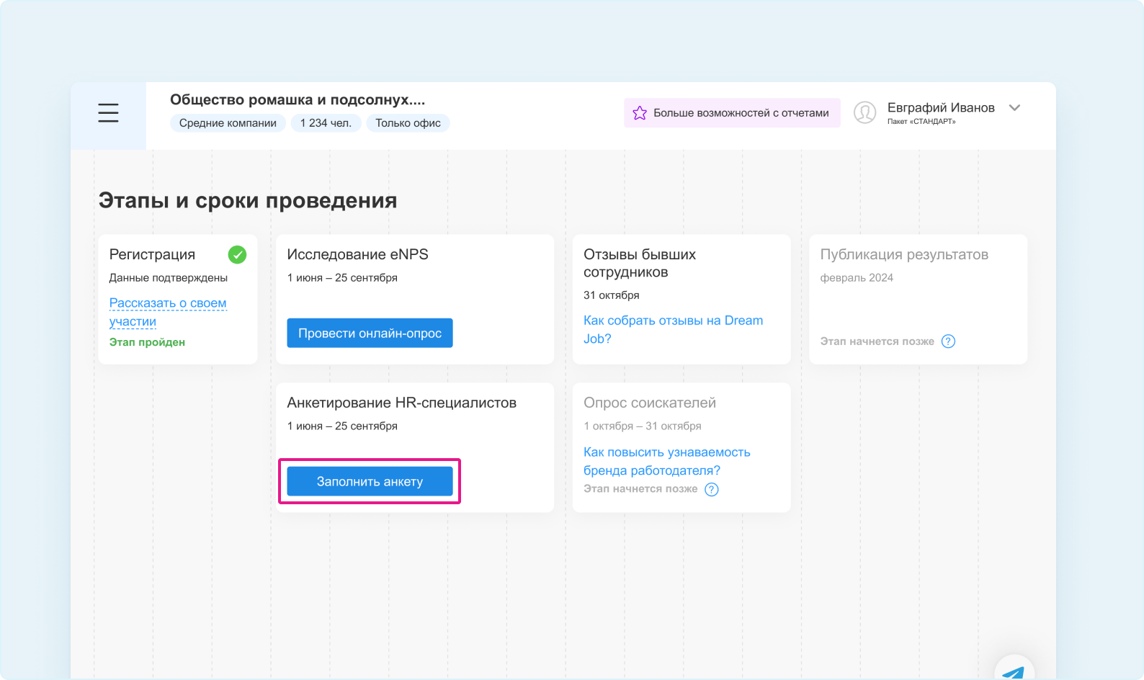The width and height of the screenshot is (1144, 680).
Task: Click Исследование eNPS card title
Action: pos(357,254)
